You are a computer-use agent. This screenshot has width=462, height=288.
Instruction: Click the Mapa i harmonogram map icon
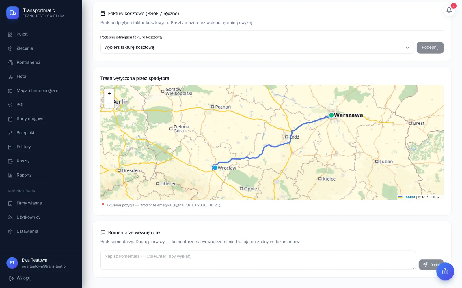10,91
